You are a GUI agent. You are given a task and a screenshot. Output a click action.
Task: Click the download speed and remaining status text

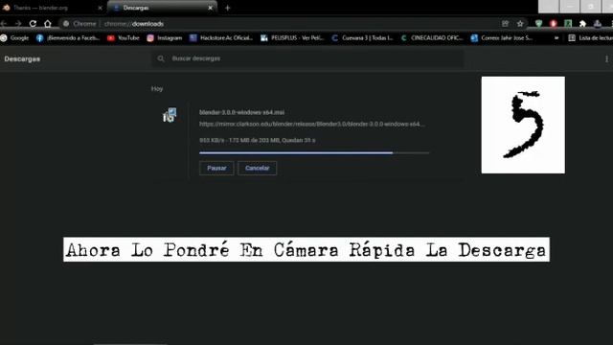tap(258, 140)
